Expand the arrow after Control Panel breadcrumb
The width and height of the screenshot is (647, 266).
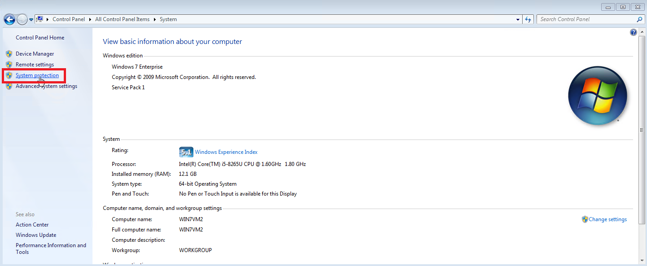click(90, 19)
